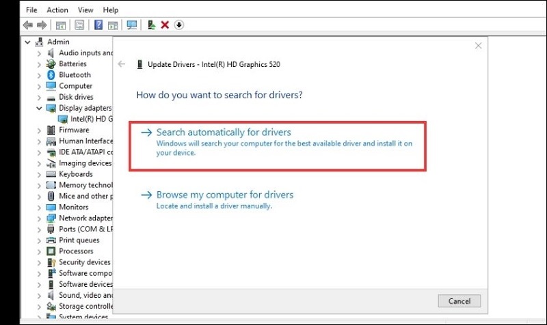Expand the Processors category
This screenshot has height=325, width=547.
point(39,251)
